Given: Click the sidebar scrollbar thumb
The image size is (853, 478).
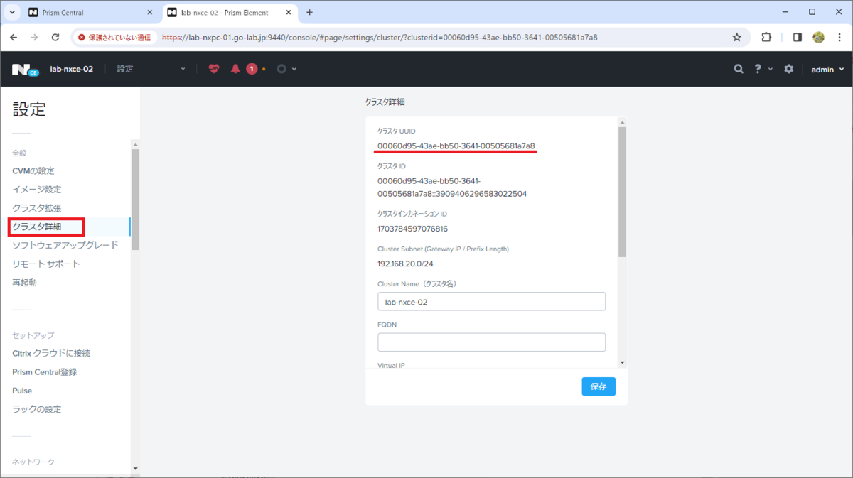Looking at the screenshot, I should point(135,200).
